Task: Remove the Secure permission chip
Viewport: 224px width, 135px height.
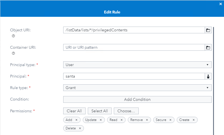Action: (171, 120)
